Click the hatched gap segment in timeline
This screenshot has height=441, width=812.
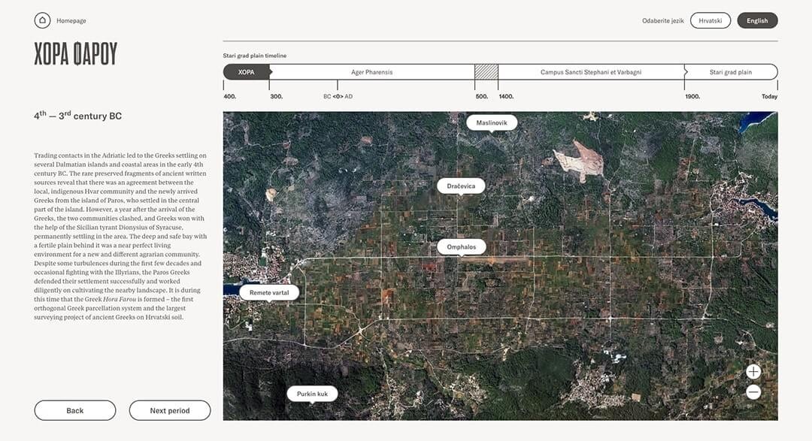point(486,72)
